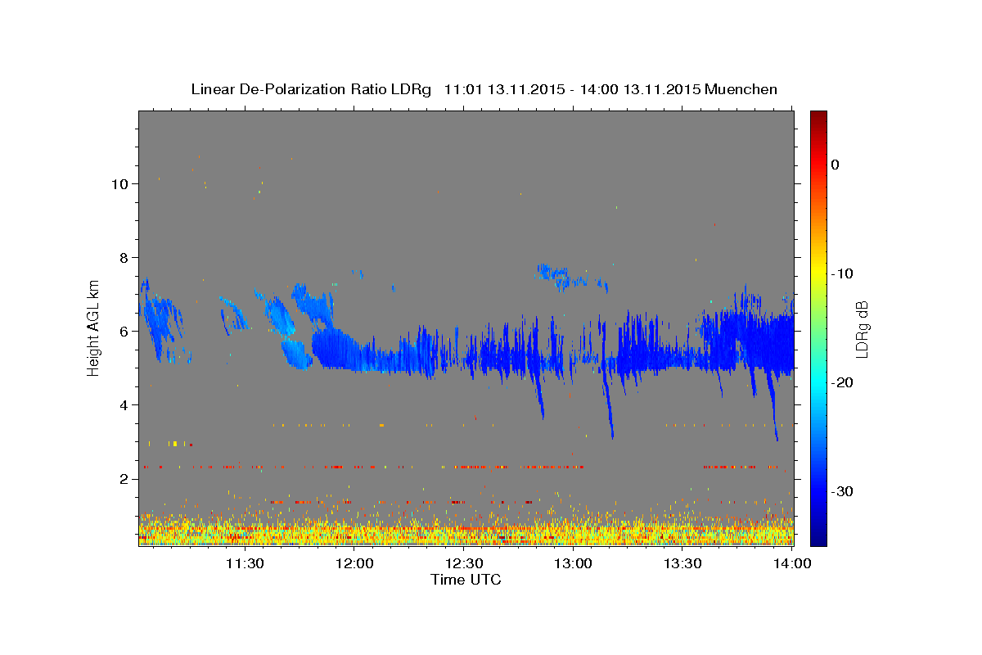Click the 11:30 time tick label
Screen dimensions: 982x655
tap(244, 563)
